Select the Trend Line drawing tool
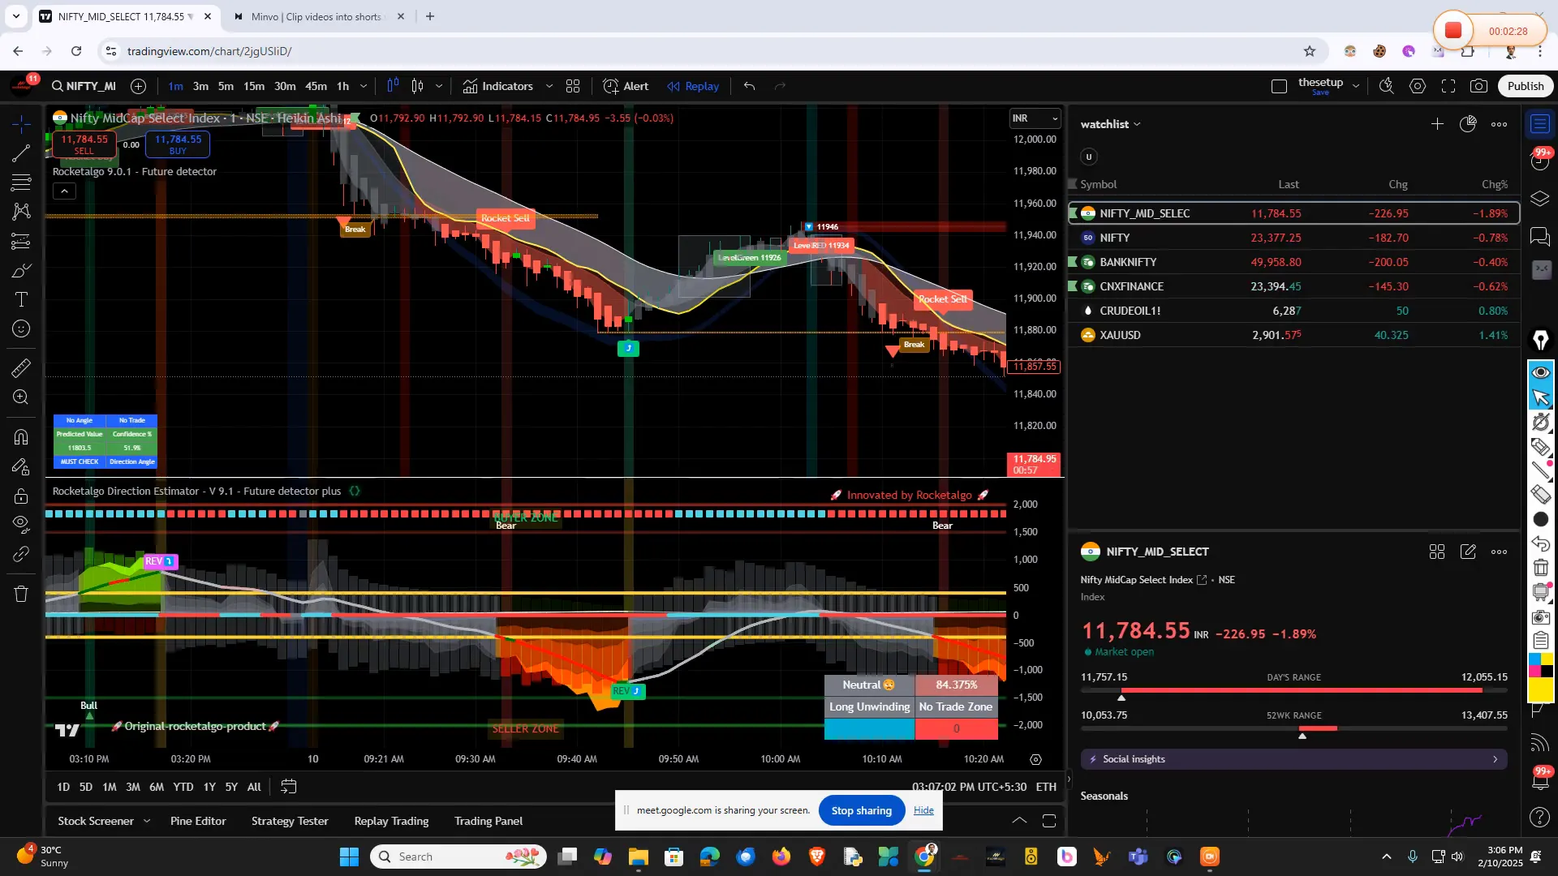This screenshot has width=1558, height=876. [x=21, y=153]
